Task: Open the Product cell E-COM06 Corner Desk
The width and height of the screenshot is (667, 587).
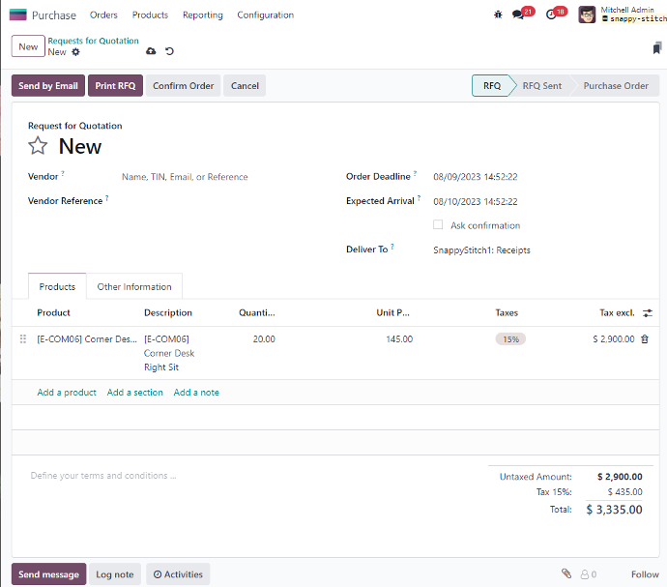Action: pyautogui.click(x=87, y=339)
